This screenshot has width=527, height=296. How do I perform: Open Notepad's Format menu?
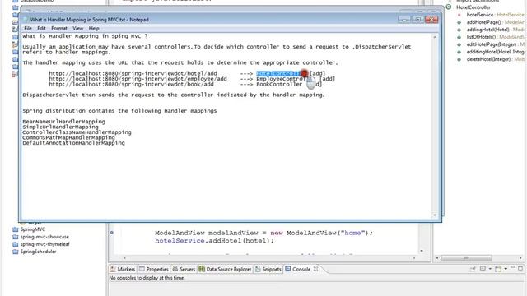tap(59, 28)
